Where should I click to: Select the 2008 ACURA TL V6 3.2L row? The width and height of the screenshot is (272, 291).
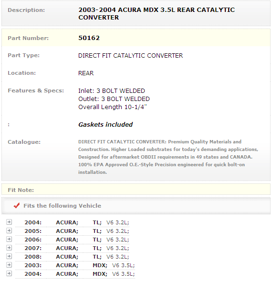[72, 257]
